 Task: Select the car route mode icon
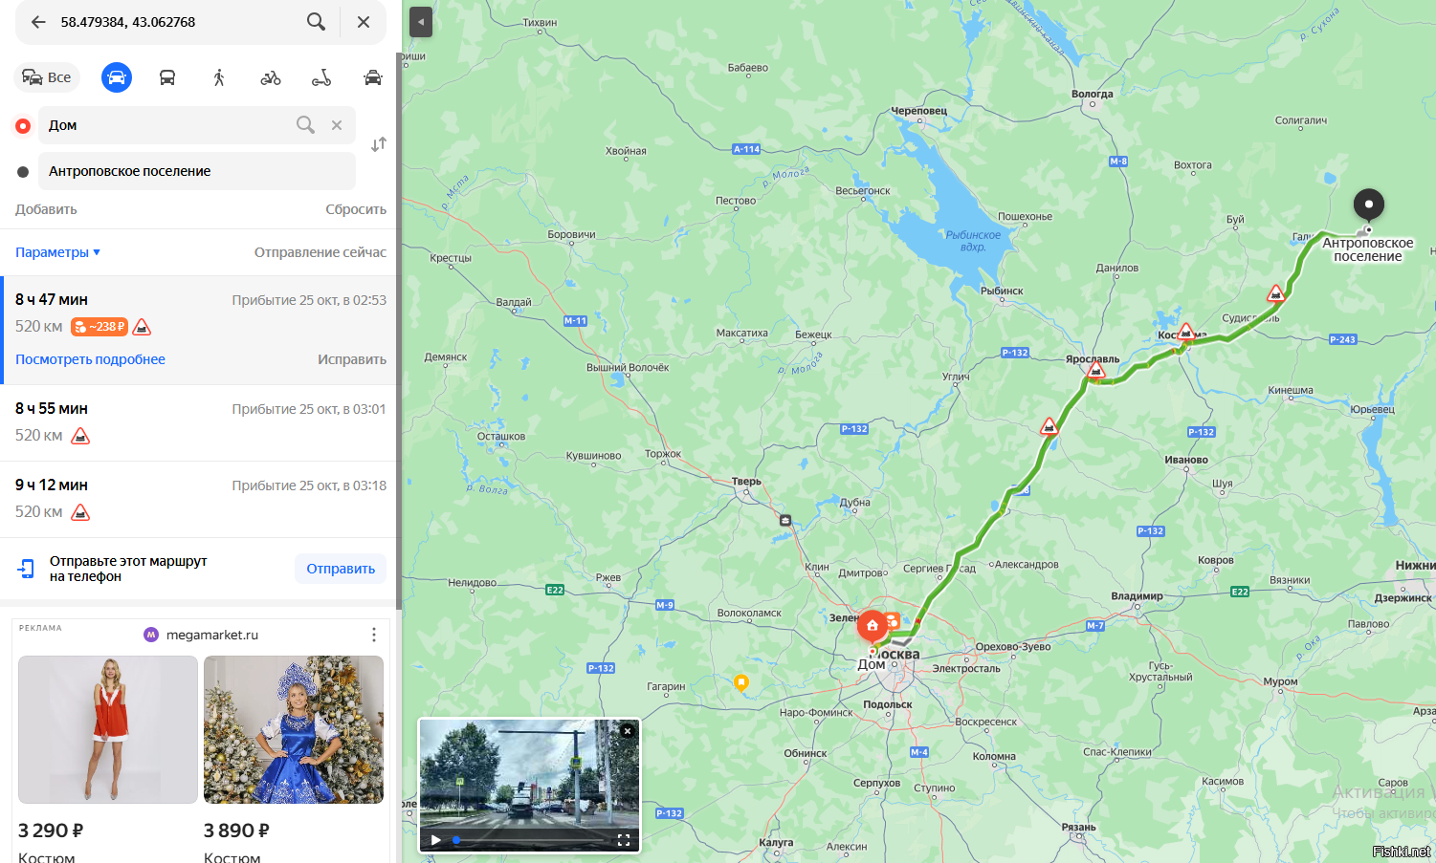[x=117, y=77]
